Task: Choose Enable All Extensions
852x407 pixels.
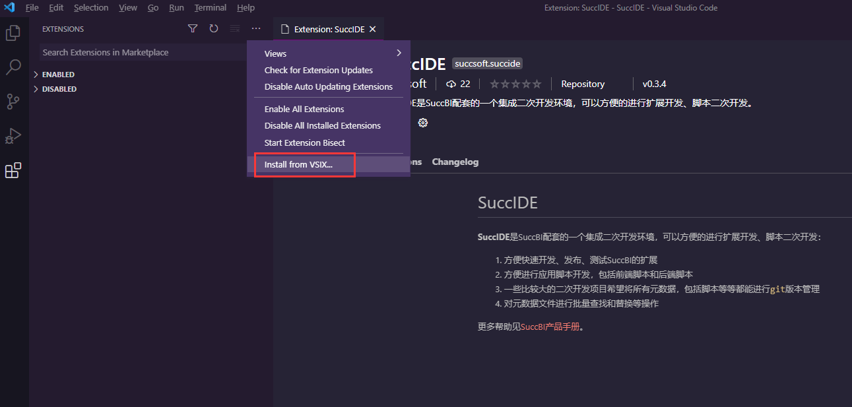Action: coord(329,109)
